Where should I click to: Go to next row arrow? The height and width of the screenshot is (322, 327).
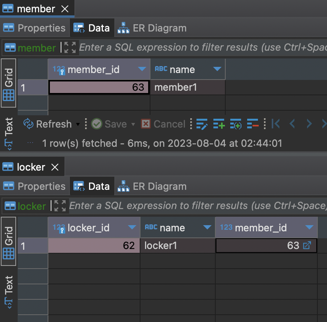coord(309,124)
